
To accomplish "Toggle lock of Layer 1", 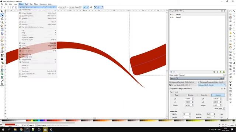I will (173, 17).
